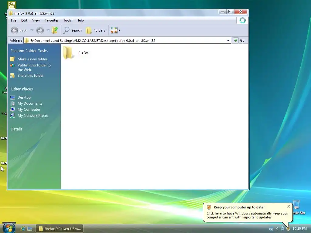This screenshot has height=233, width=311.
Task: Select the firefox folder icon
Action: pyautogui.click(x=68, y=52)
